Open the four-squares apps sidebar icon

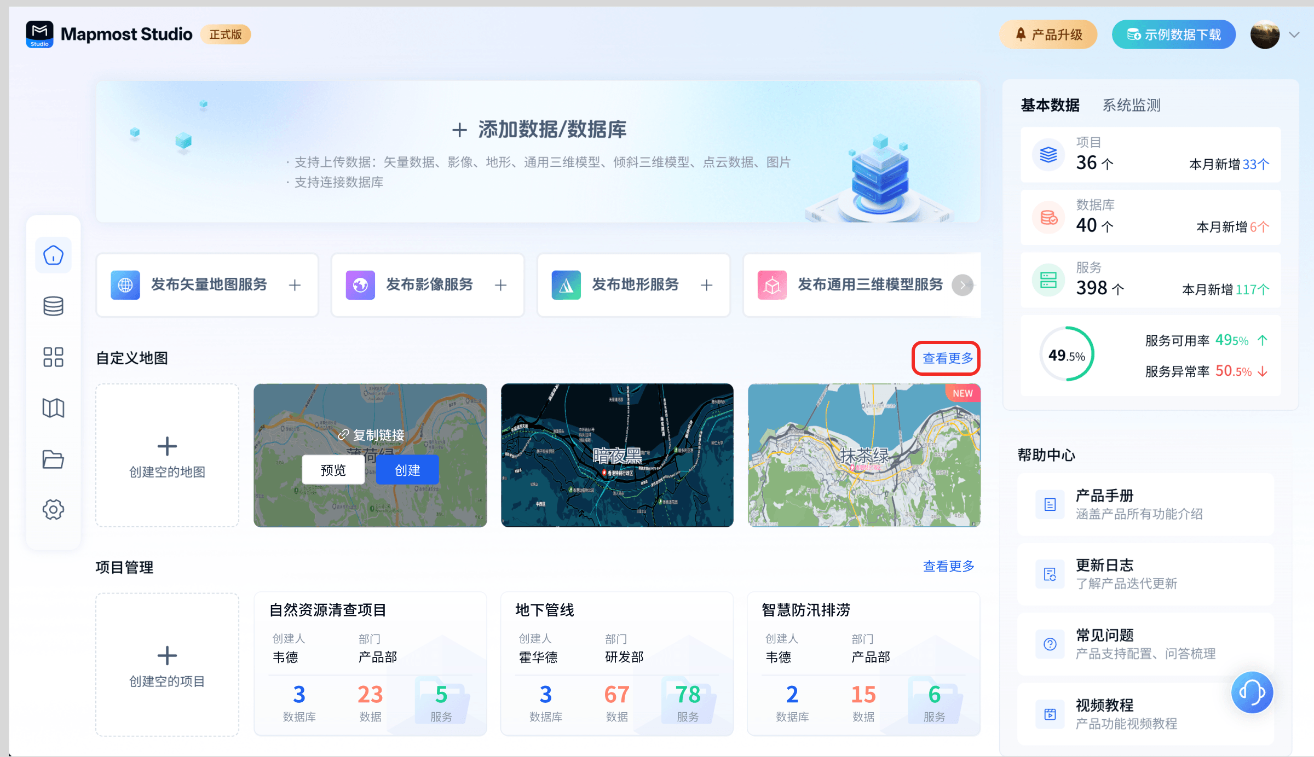[53, 357]
